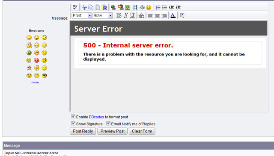Viewport: 274px width, 156px height.
Task: Click the 'Topic: 500 - Internal server error' line
Action: pos(31,153)
